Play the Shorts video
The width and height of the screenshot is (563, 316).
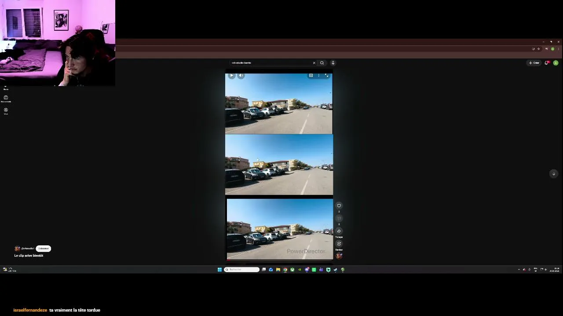tap(232, 75)
